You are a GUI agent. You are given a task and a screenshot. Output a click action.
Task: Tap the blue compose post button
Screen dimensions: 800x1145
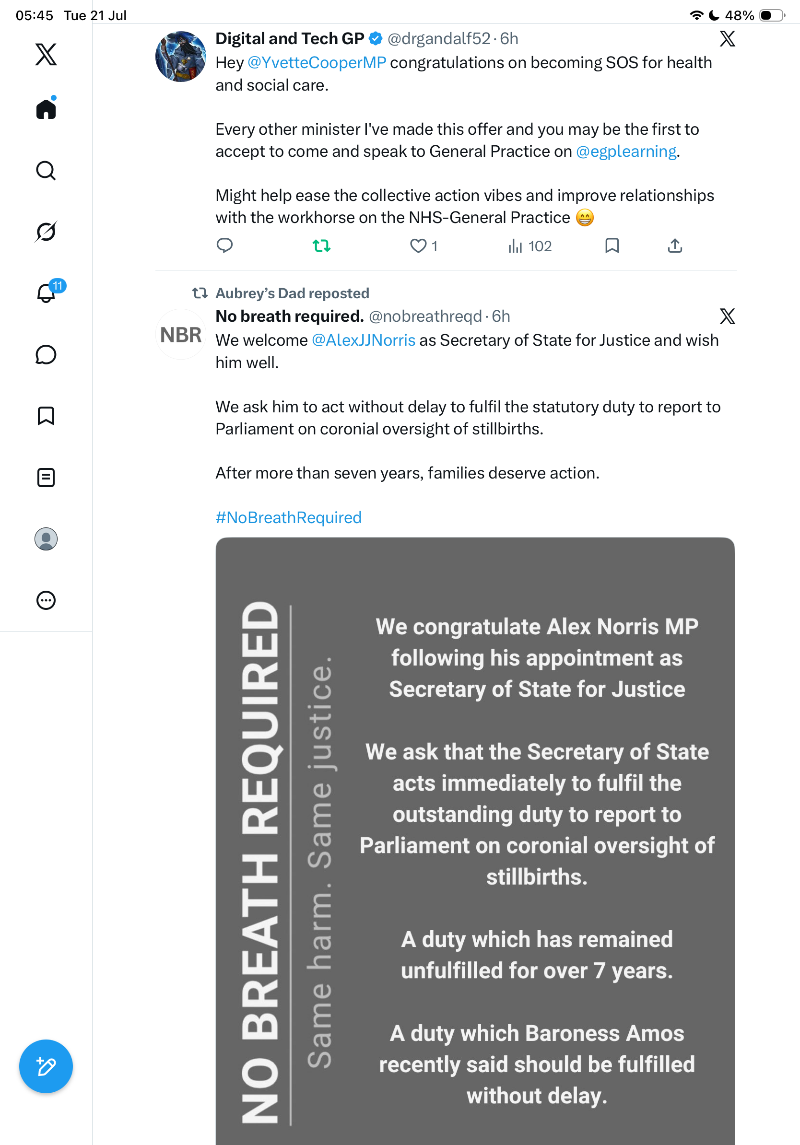click(x=46, y=1066)
